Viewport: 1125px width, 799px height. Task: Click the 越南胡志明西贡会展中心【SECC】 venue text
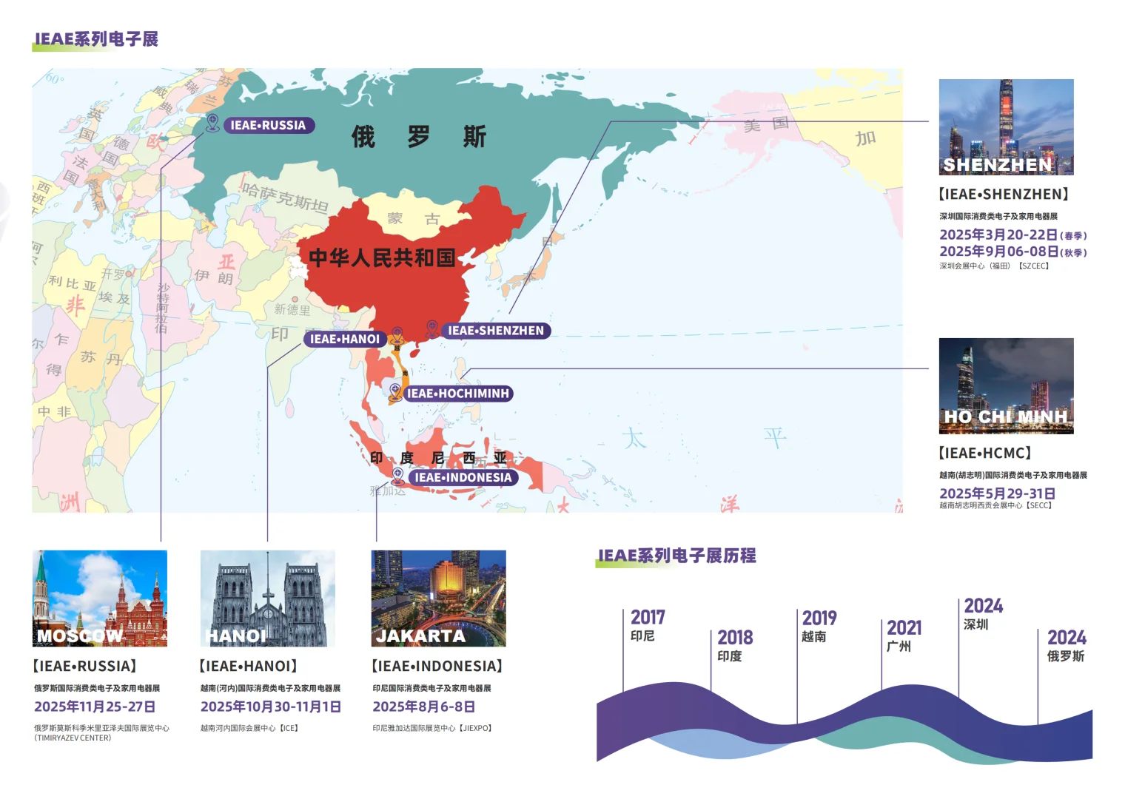click(996, 506)
